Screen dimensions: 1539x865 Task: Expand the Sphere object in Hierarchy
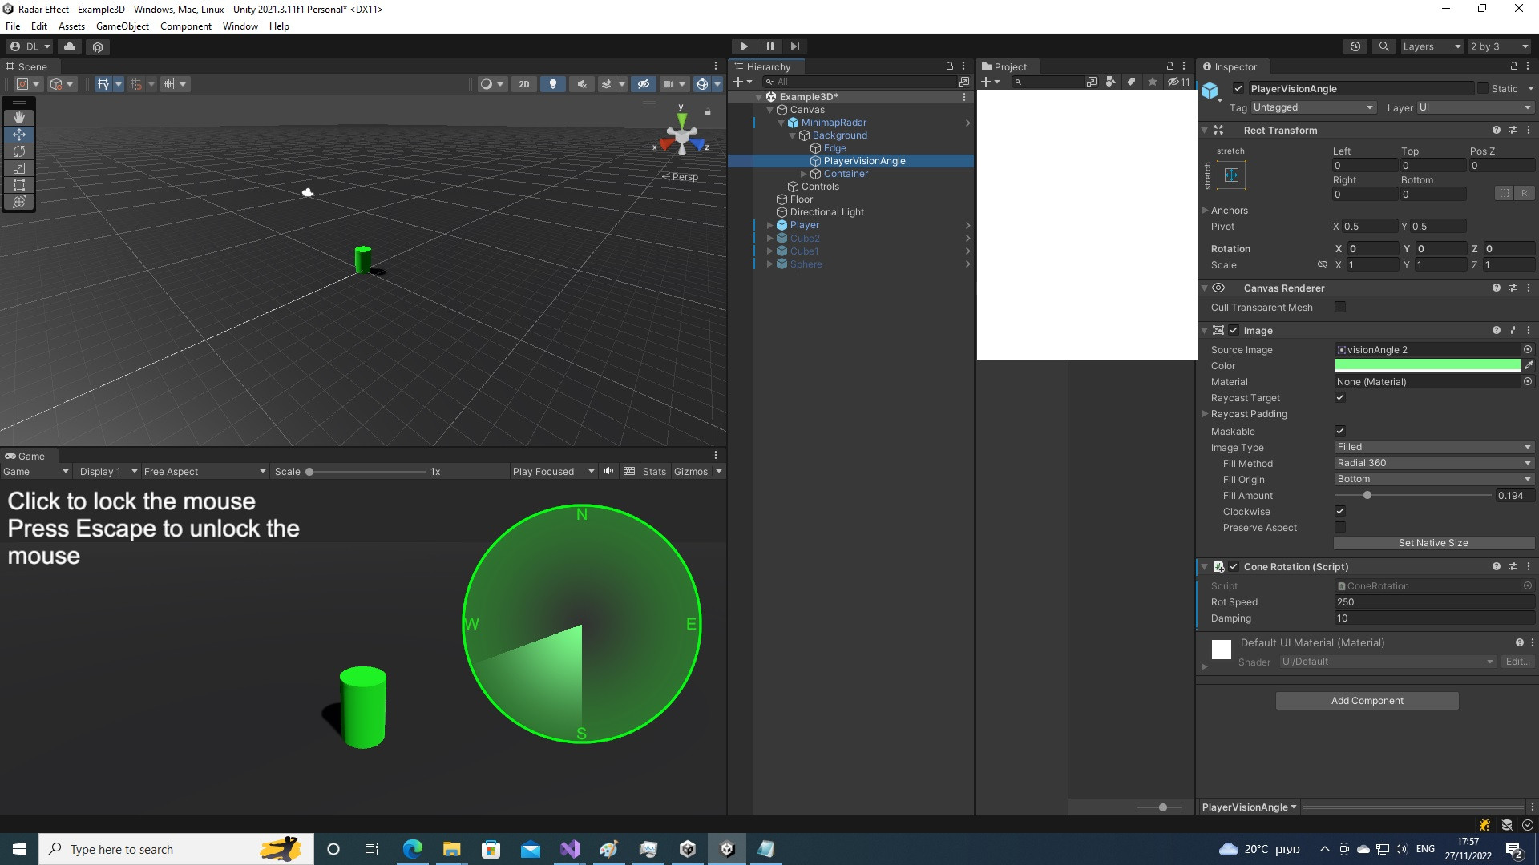(x=769, y=264)
